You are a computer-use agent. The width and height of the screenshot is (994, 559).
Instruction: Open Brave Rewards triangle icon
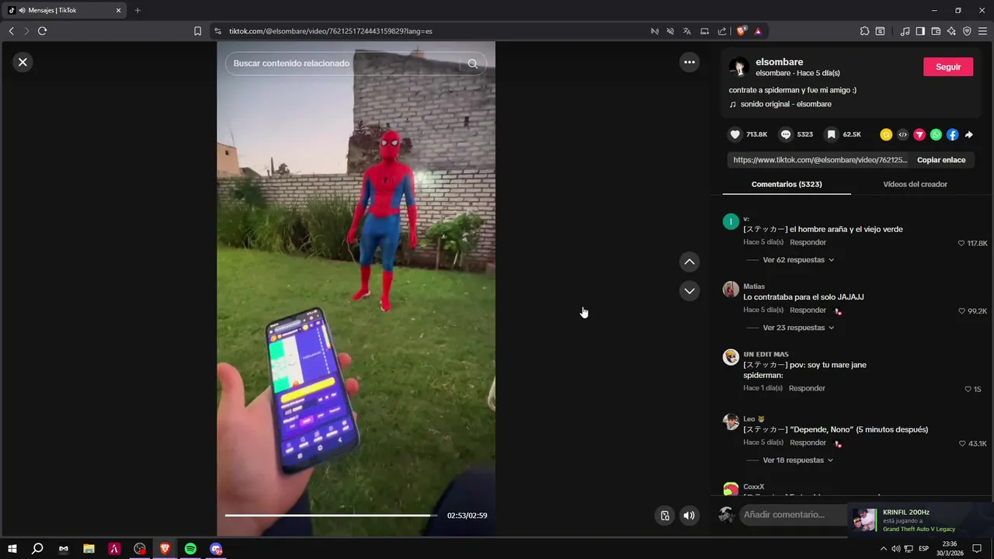[757, 31]
